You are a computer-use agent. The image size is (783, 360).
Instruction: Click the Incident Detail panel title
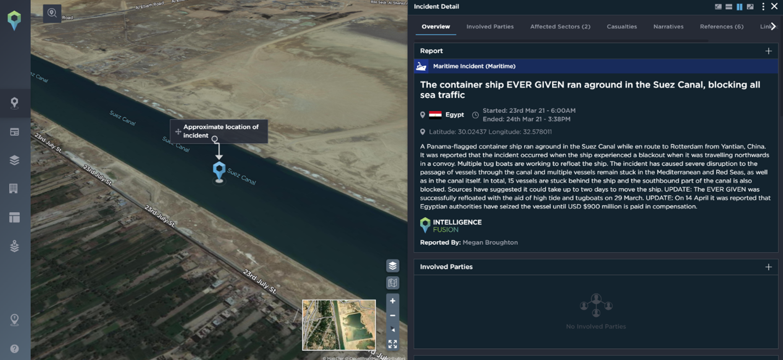tap(436, 7)
